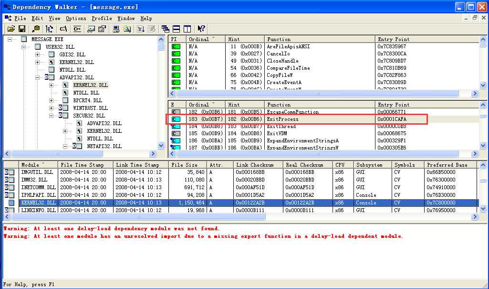Screen dimensions: 489x289
Task: Sort modules by Link Time Stamp column
Action: [x=141, y=165]
